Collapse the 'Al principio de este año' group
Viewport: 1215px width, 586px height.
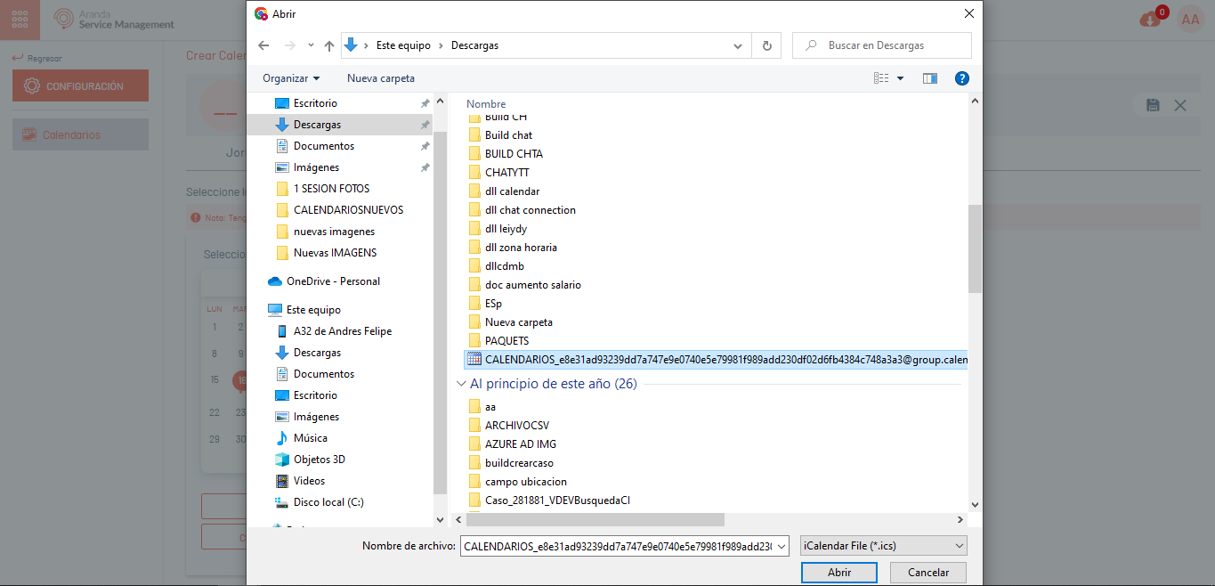coord(461,384)
